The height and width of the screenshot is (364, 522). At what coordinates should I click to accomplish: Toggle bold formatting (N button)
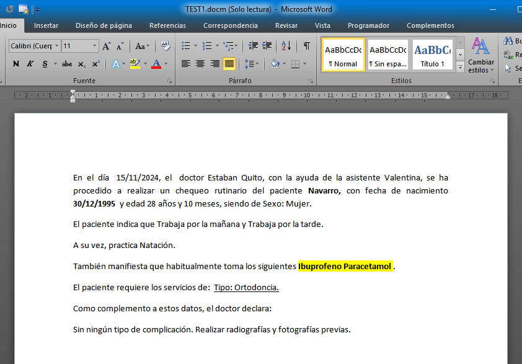pos(16,64)
